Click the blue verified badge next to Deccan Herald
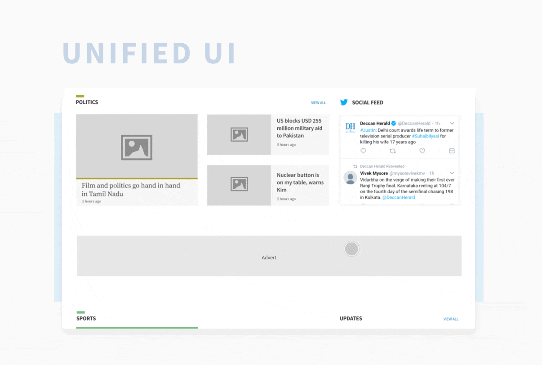The width and height of the screenshot is (542, 365). pyautogui.click(x=393, y=123)
